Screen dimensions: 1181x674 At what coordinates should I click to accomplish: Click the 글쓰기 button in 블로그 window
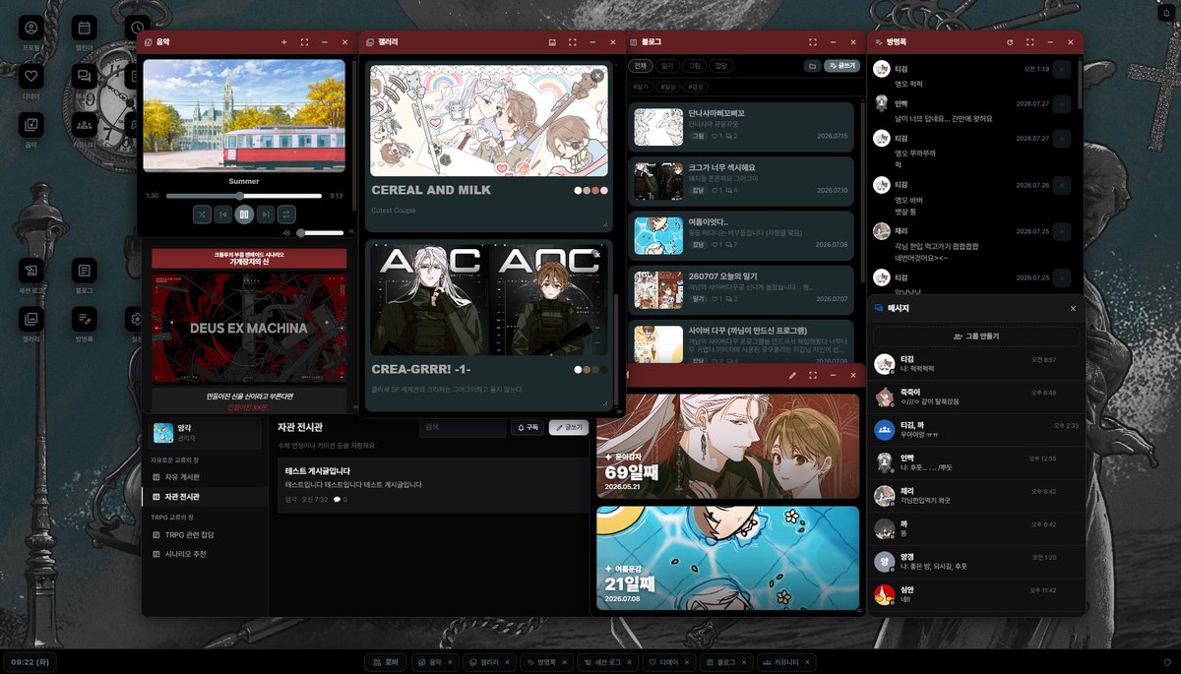[842, 65]
